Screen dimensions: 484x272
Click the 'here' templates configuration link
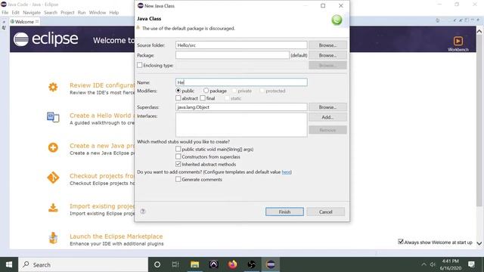tap(286, 172)
